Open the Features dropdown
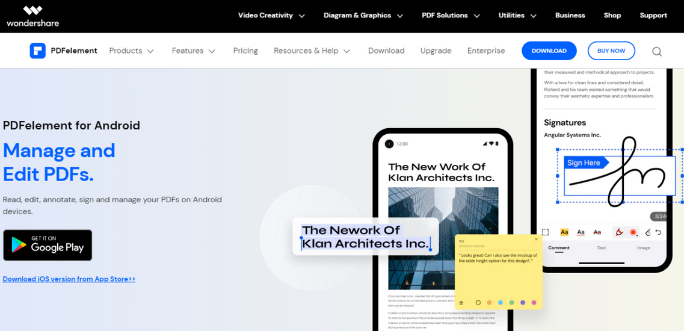The image size is (684, 331). (194, 51)
